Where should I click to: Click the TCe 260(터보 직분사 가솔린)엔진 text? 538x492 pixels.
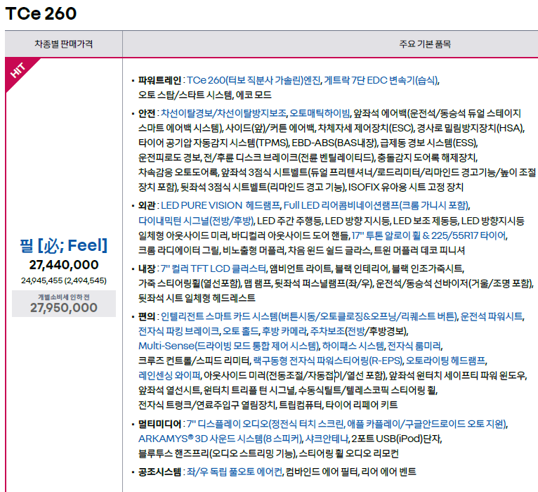tap(254, 80)
